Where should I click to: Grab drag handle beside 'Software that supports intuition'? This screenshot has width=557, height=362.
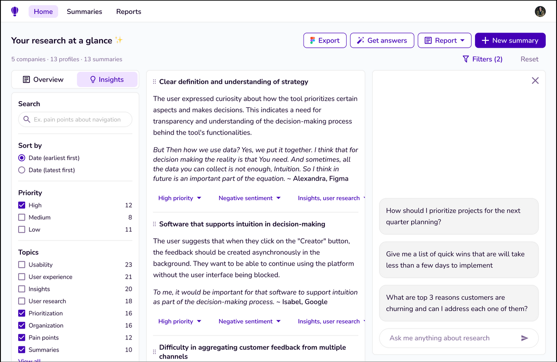point(154,224)
